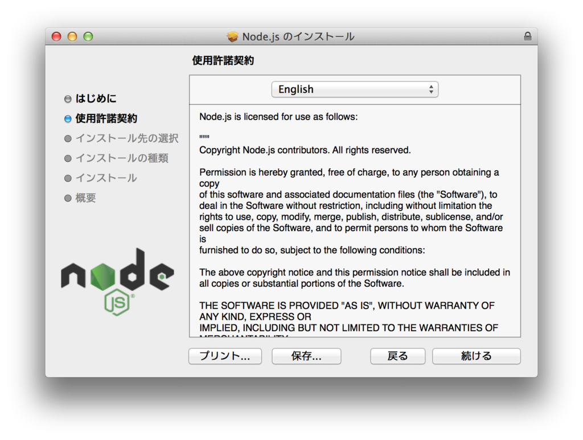583x440 pixels.
Task: Click the 保存... button
Action: pyautogui.click(x=306, y=356)
